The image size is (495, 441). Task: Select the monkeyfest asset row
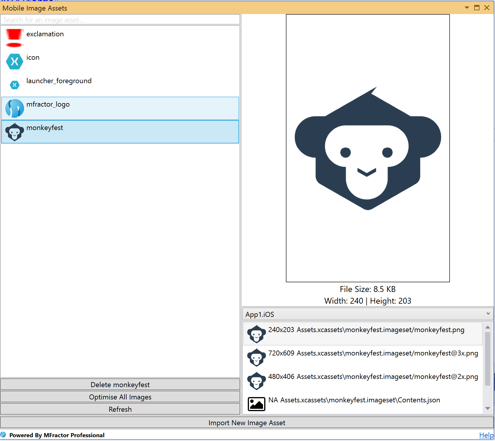coord(120,132)
